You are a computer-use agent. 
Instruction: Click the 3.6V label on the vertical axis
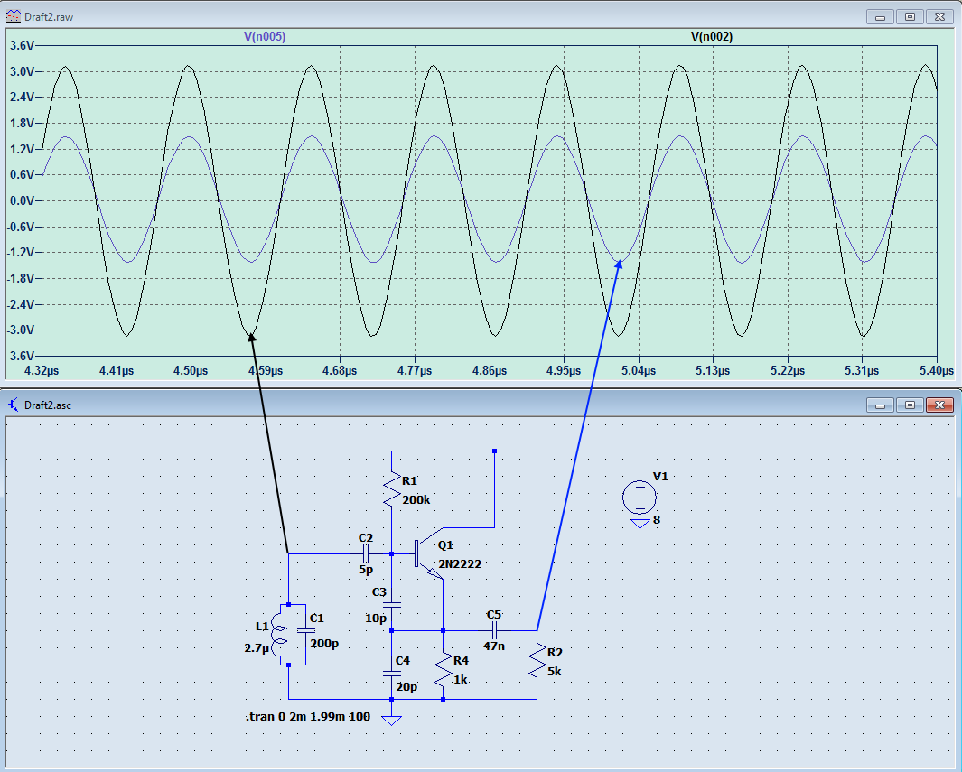coord(22,46)
